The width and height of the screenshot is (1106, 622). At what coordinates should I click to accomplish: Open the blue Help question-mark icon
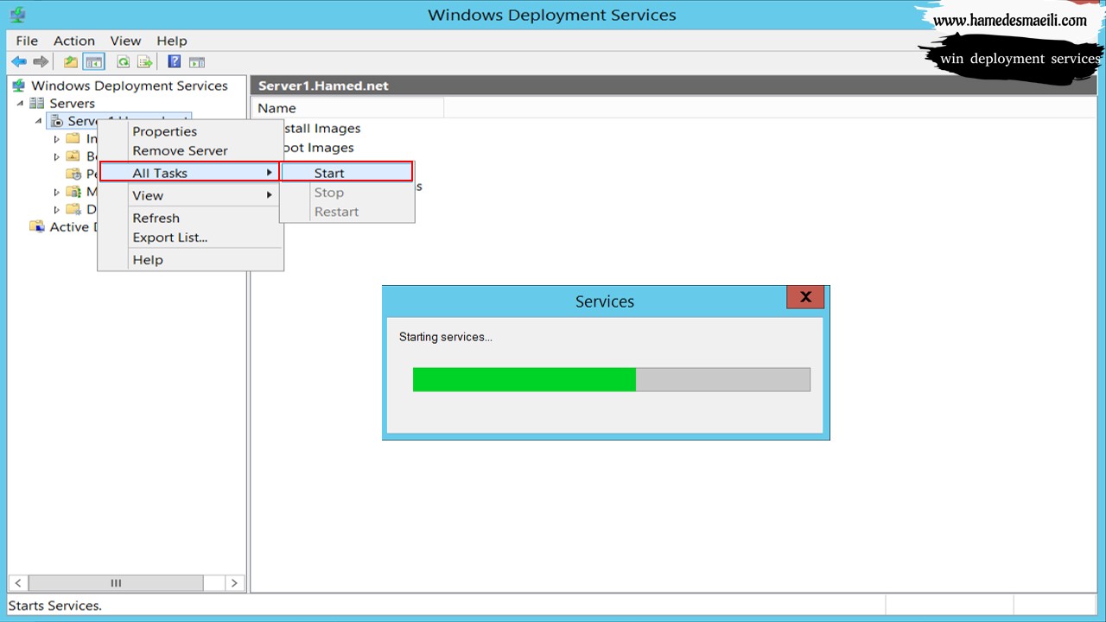coord(175,62)
